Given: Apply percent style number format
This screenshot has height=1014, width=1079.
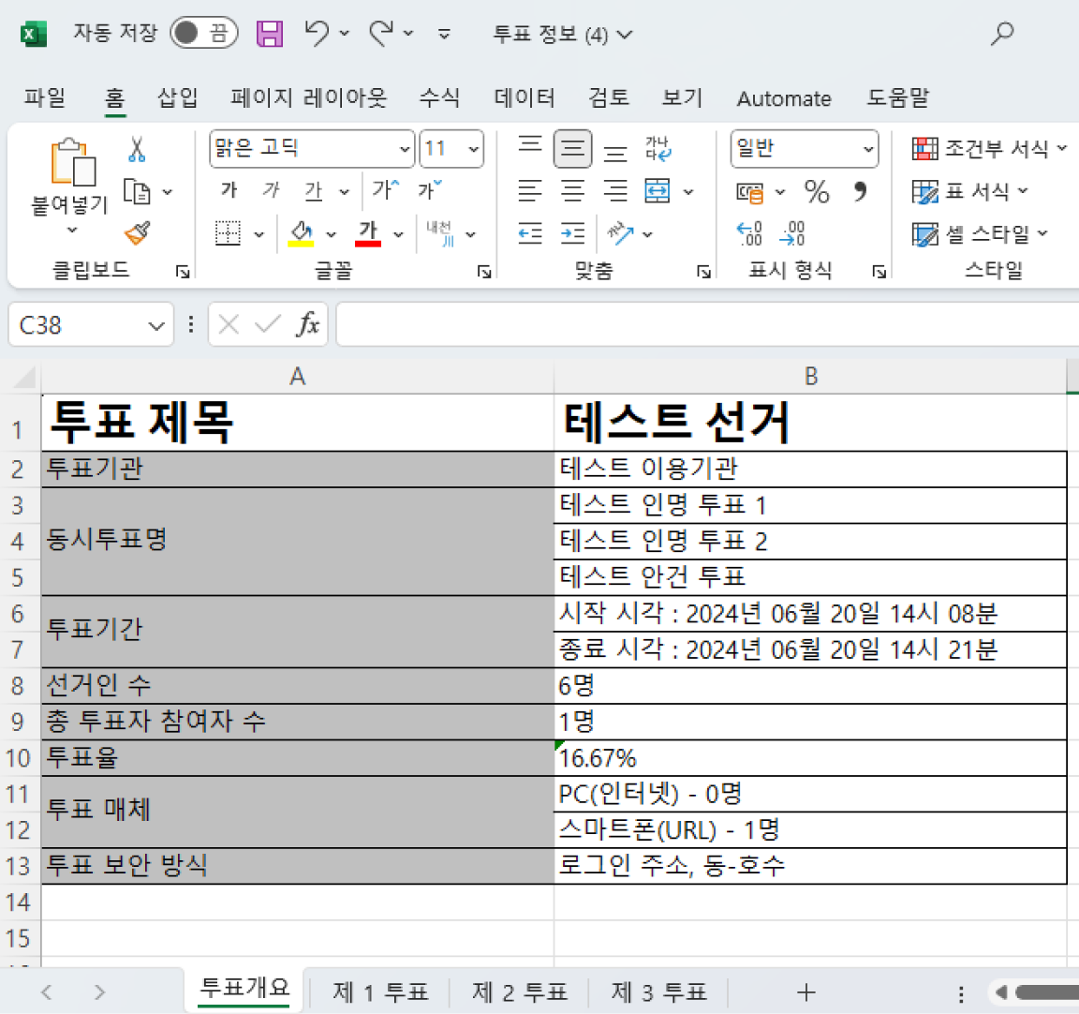Looking at the screenshot, I should pyautogui.click(x=817, y=192).
